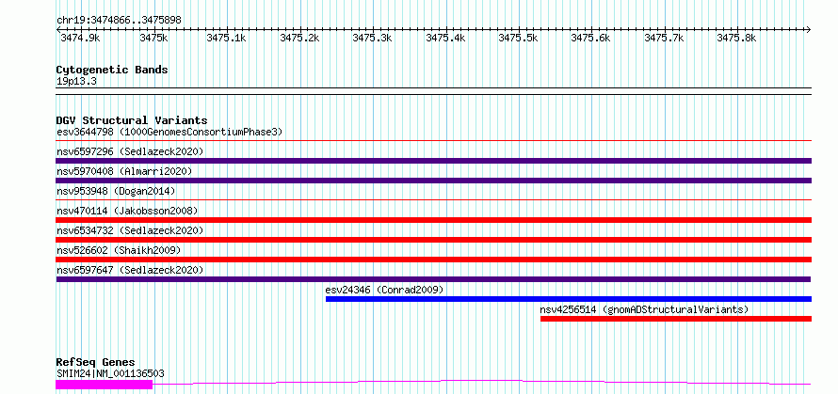Click the 3475.3k ruler tick label
Viewport: 838px width, 394px height.
tap(372, 38)
